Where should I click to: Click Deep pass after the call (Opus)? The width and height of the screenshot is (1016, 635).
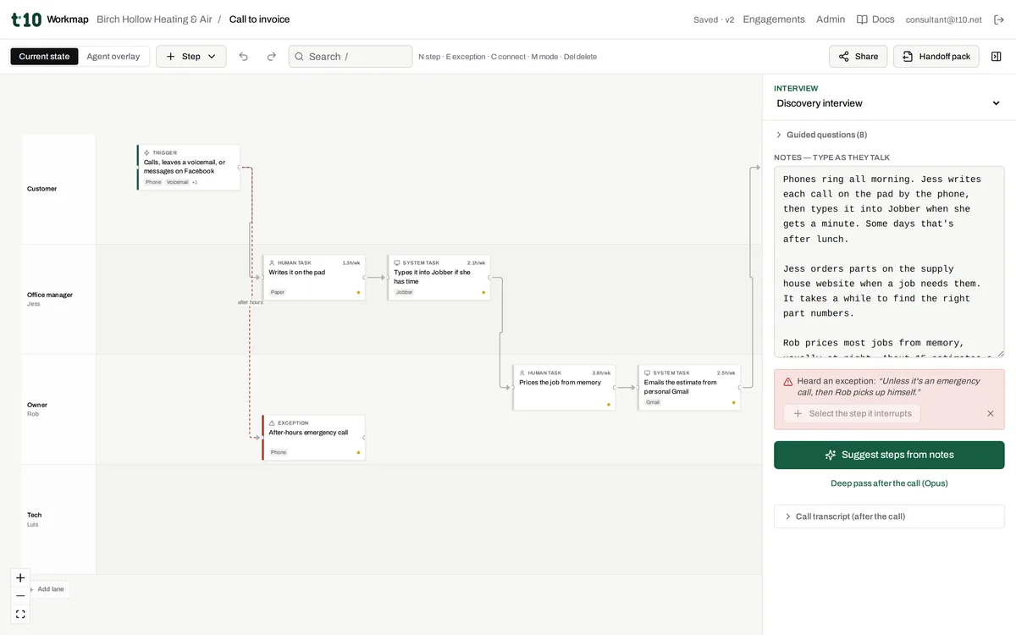click(x=889, y=483)
